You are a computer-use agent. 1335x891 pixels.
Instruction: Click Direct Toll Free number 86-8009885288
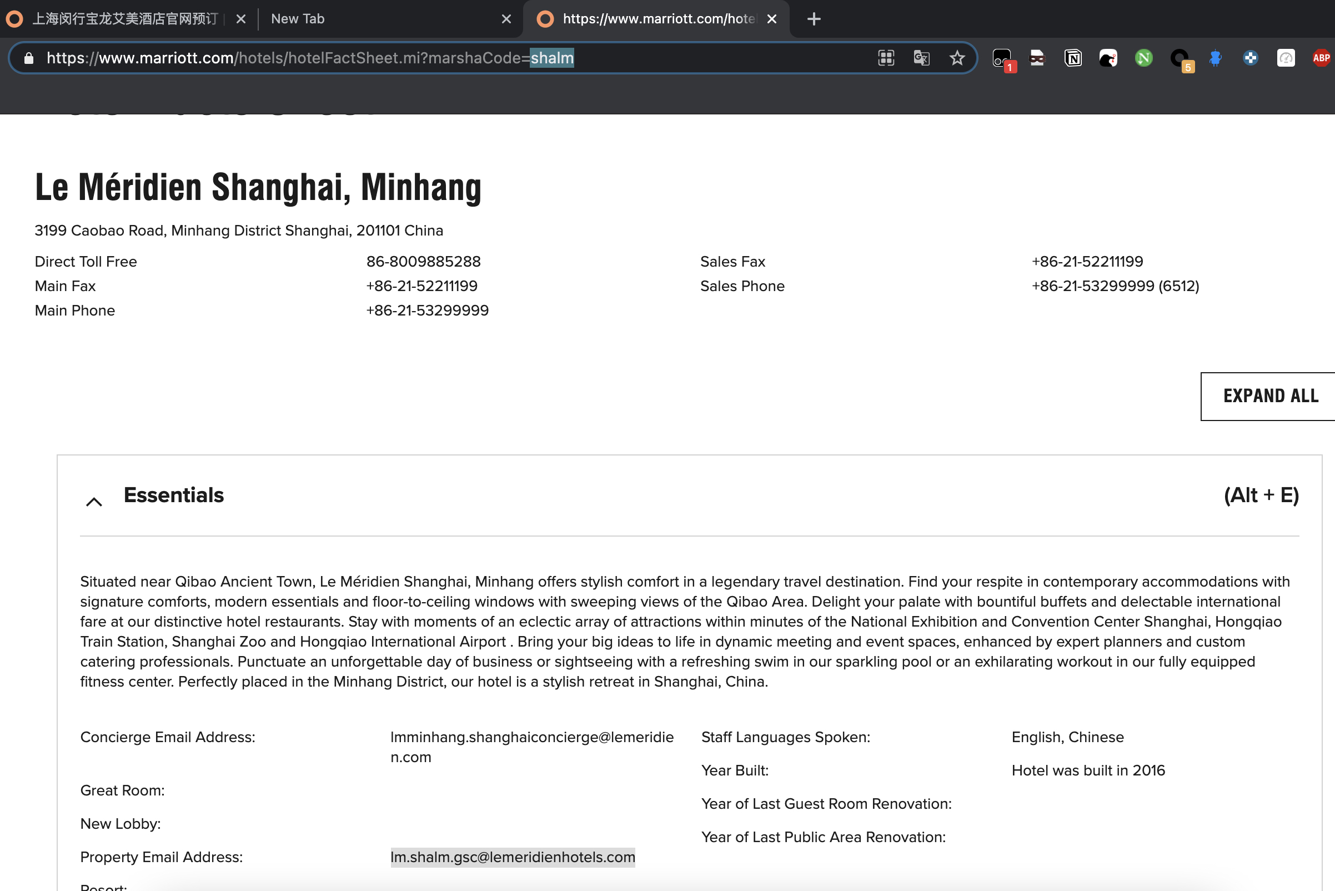pos(424,262)
